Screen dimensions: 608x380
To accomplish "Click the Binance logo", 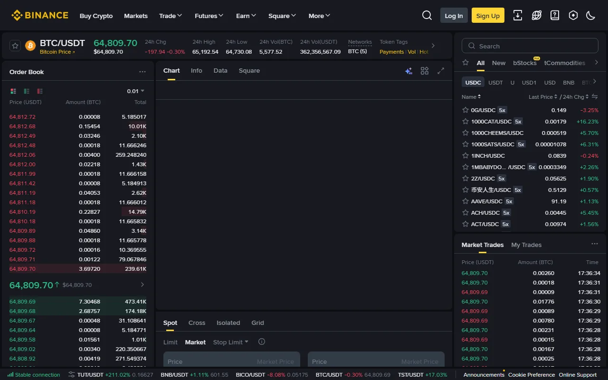I will 40,15.
